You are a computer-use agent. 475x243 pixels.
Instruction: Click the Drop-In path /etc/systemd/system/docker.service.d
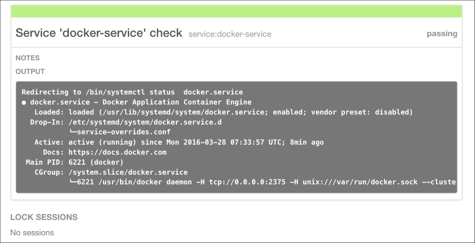(145, 122)
